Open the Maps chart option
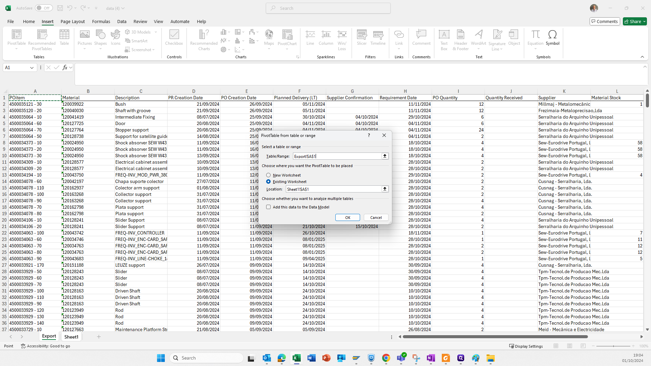Viewport: 651px width, 366px height. (269, 39)
